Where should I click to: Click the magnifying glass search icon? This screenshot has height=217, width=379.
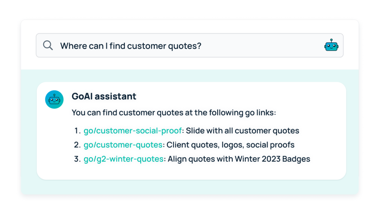pyautogui.click(x=48, y=45)
